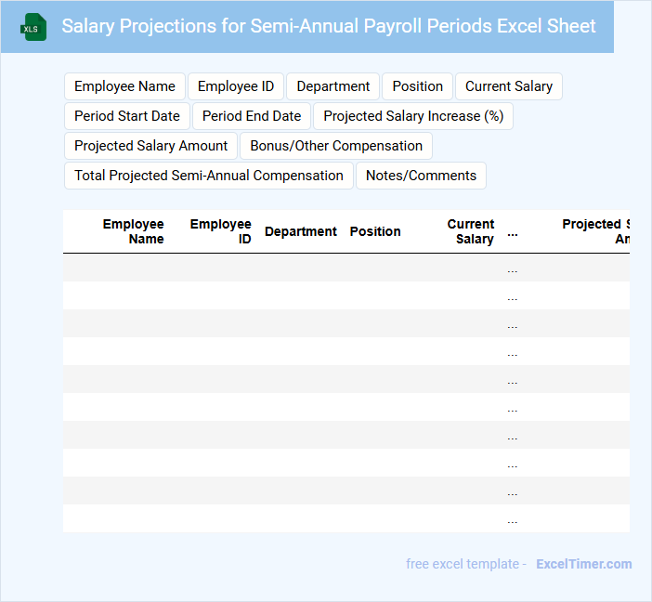Select Total Projected Semi-Annual Compensation tag
652x602 pixels.
point(209,176)
